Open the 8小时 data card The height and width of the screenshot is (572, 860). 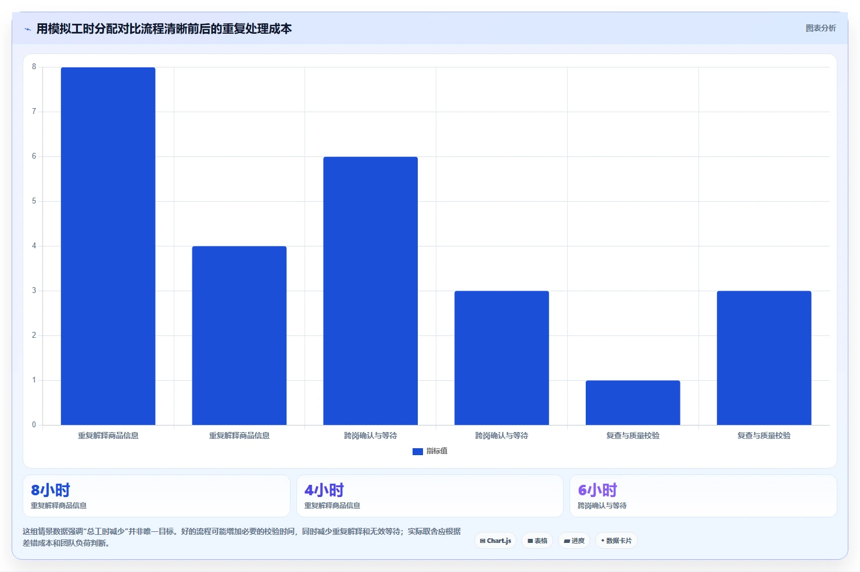(156, 496)
